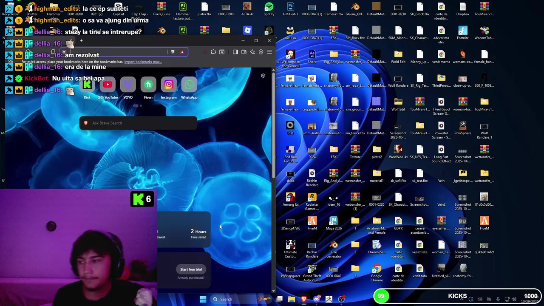Open venit tata document on desktop
Image resolution: width=544 pixels, height=306 pixels.
[x=419, y=271]
